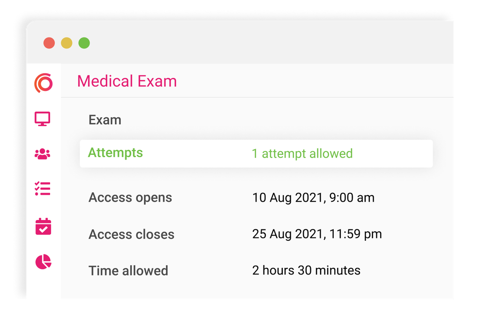The width and height of the screenshot is (480, 320).
Task: Select the Exam section heading
Action: click(105, 120)
